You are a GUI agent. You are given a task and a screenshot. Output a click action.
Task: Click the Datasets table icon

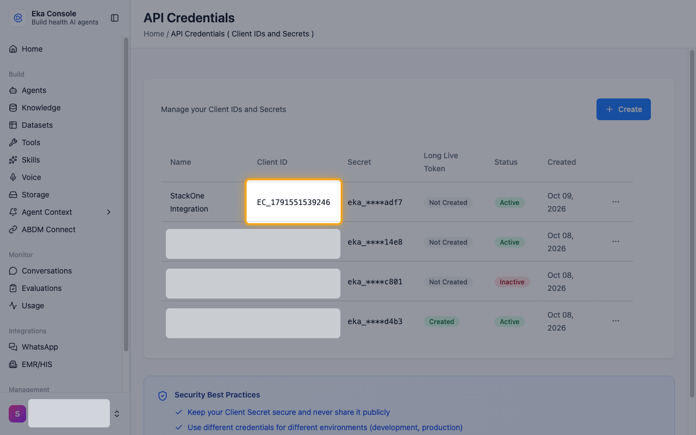[13, 125]
